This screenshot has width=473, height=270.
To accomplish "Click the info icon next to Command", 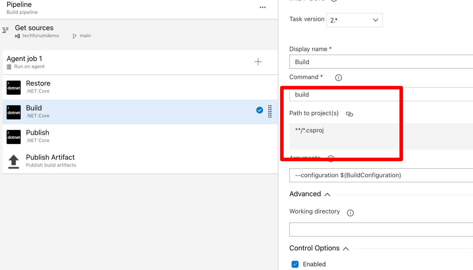I will pos(338,77).
